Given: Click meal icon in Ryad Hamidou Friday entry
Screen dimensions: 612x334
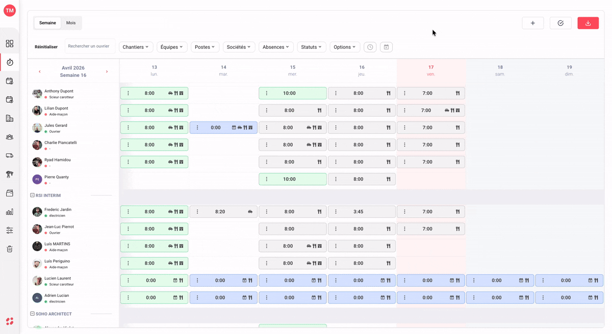Looking at the screenshot, I should [457, 162].
